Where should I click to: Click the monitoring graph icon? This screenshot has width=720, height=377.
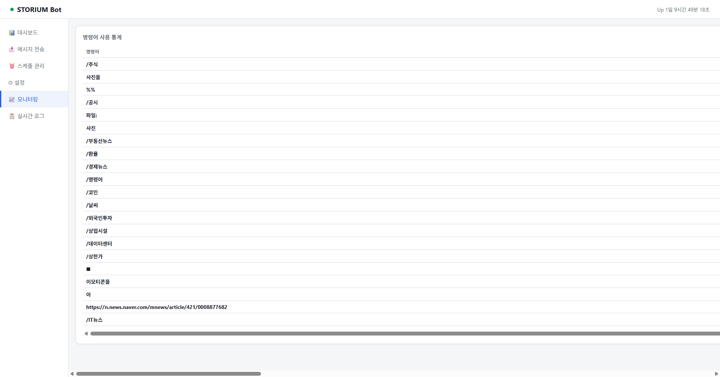click(x=12, y=99)
